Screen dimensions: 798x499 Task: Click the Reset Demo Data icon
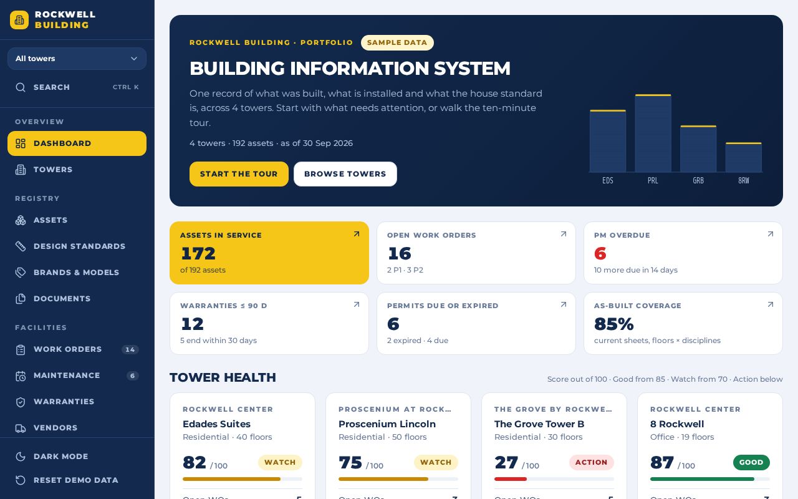tap(21, 480)
